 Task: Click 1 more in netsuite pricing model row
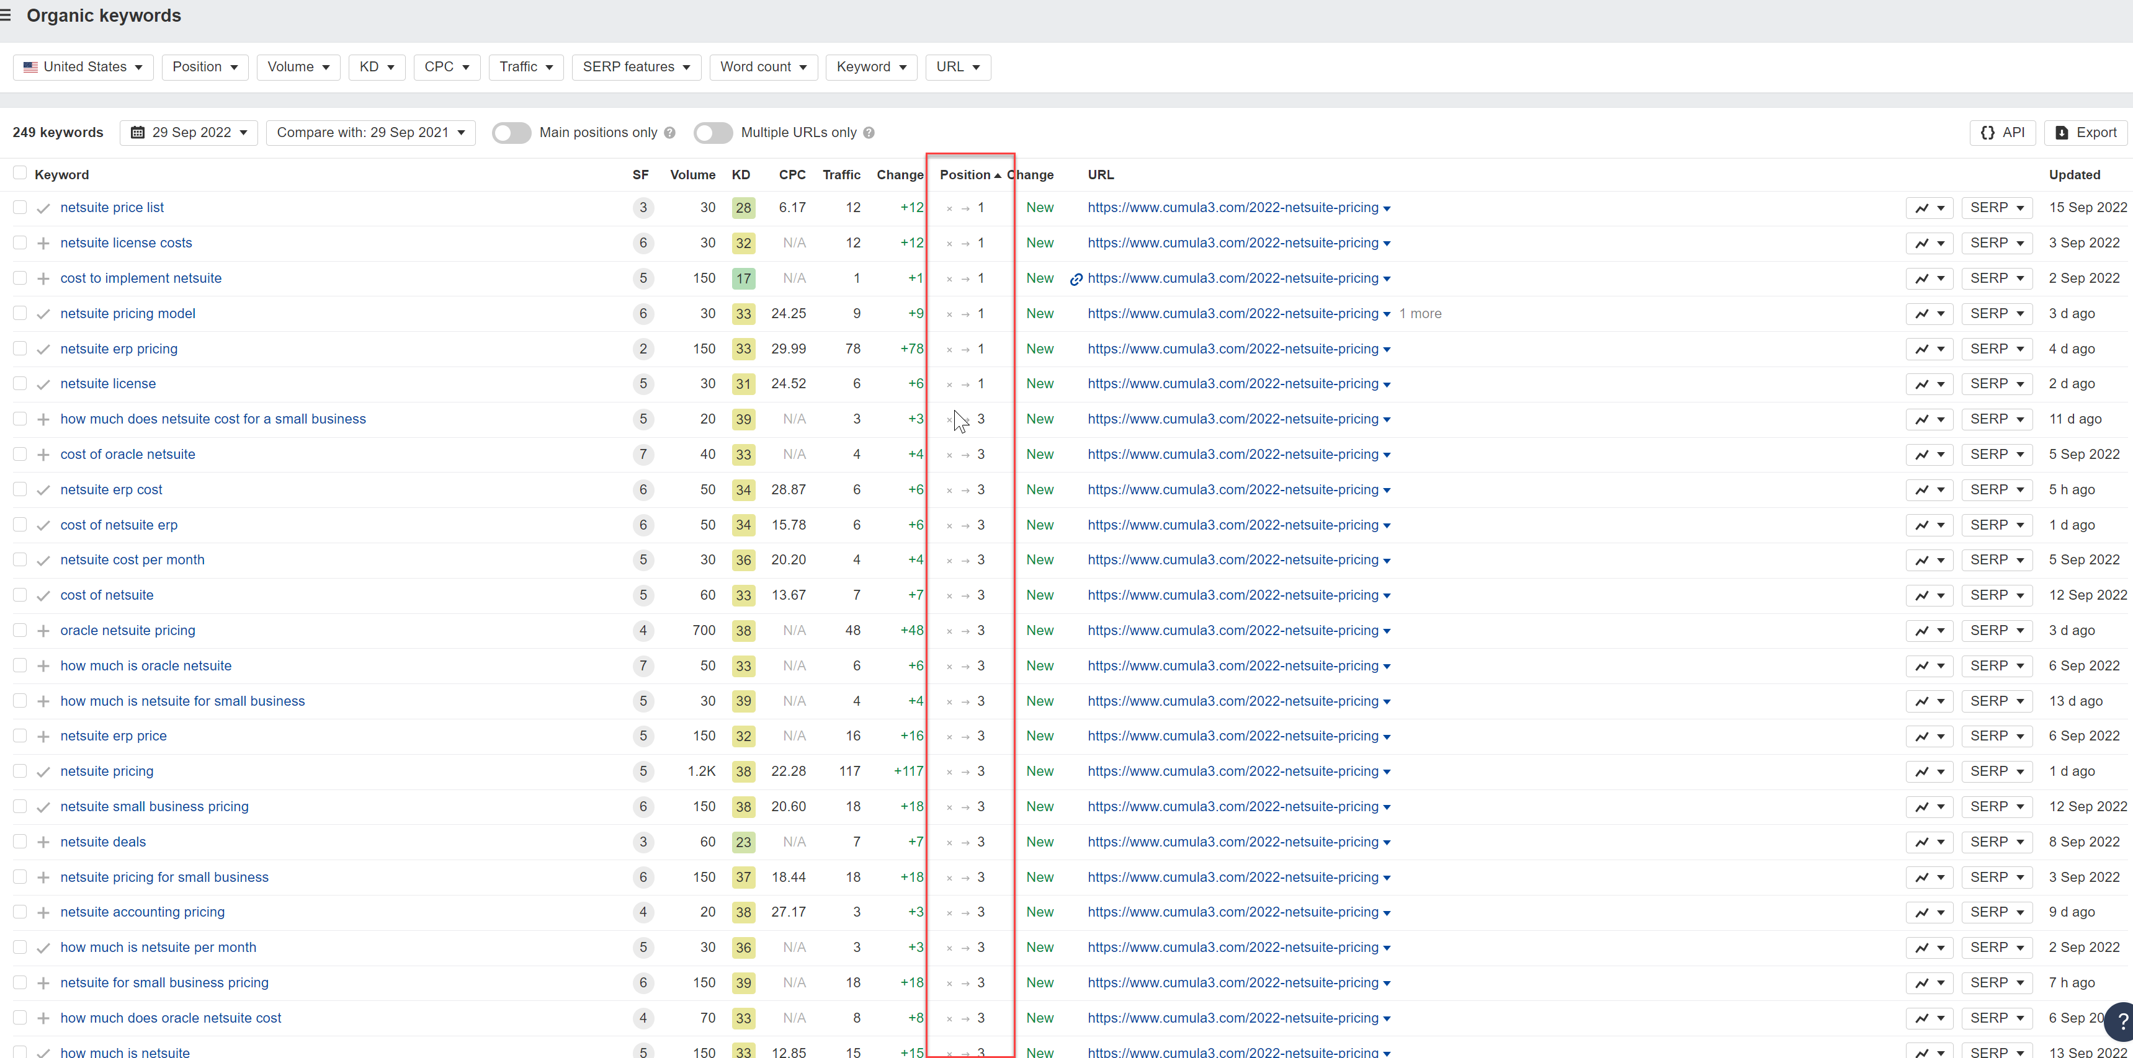click(1420, 314)
